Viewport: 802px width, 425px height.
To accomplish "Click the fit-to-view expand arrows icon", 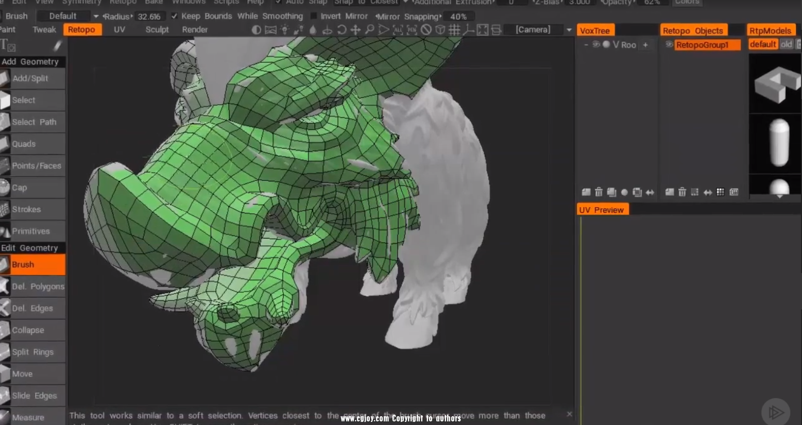I will 482,30.
